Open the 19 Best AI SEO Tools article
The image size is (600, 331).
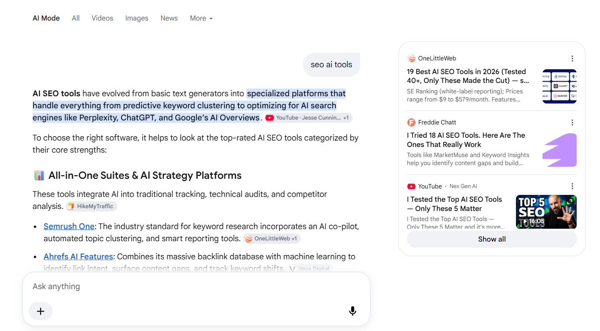468,76
